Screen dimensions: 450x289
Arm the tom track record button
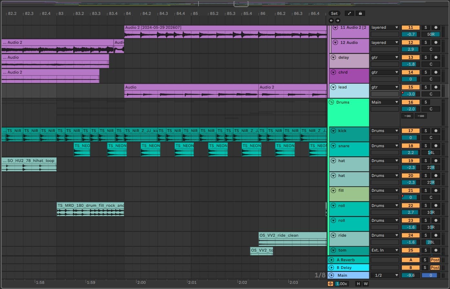[x=436, y=250]
